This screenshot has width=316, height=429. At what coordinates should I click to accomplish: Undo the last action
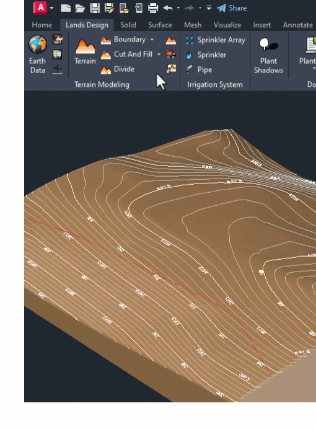(x=168, y=8)
